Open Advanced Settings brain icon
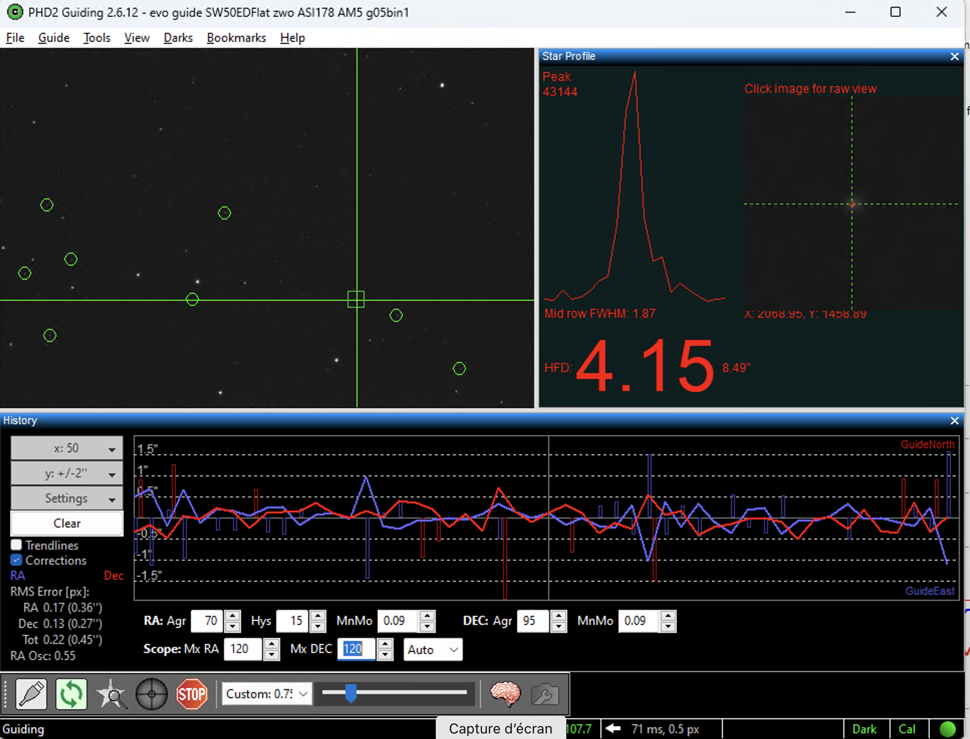 (x=505, y=694)
